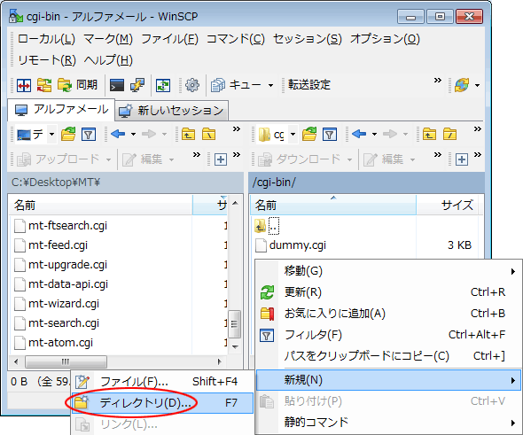The height and width of the screenshot is (435, 523).
Task: Choose 移動(G) context menu entry
Action: tap(388, 271)
